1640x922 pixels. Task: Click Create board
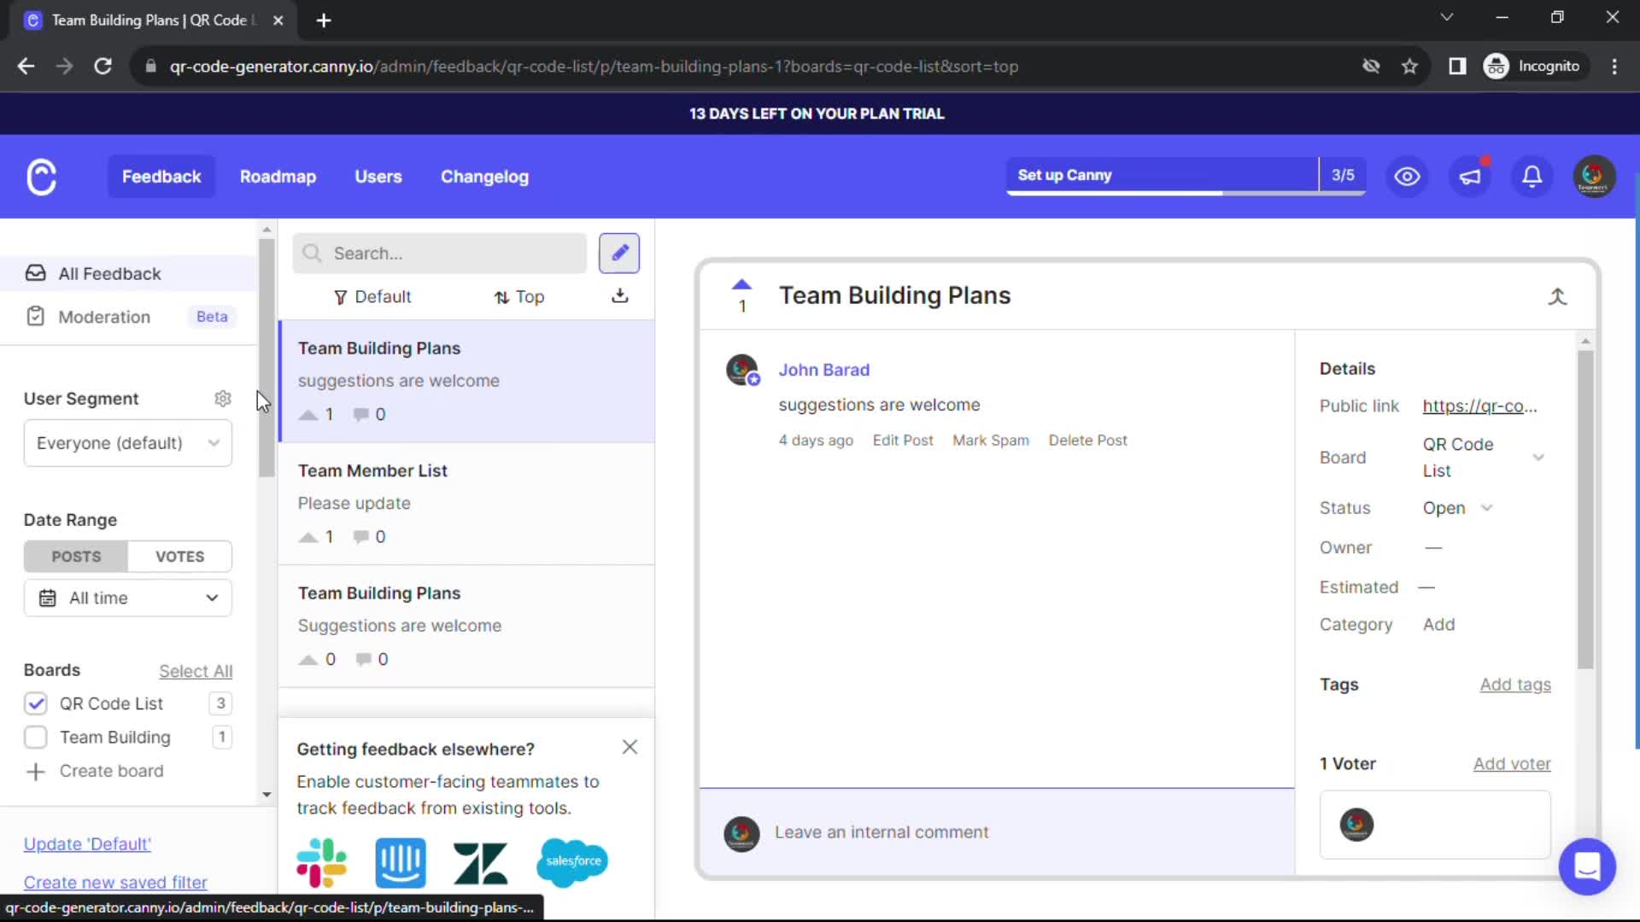pos(111,771)
